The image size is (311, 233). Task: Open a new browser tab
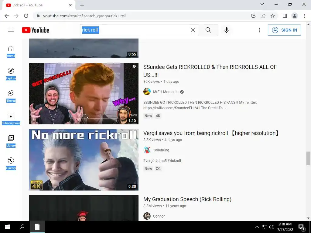click(82, 5)
